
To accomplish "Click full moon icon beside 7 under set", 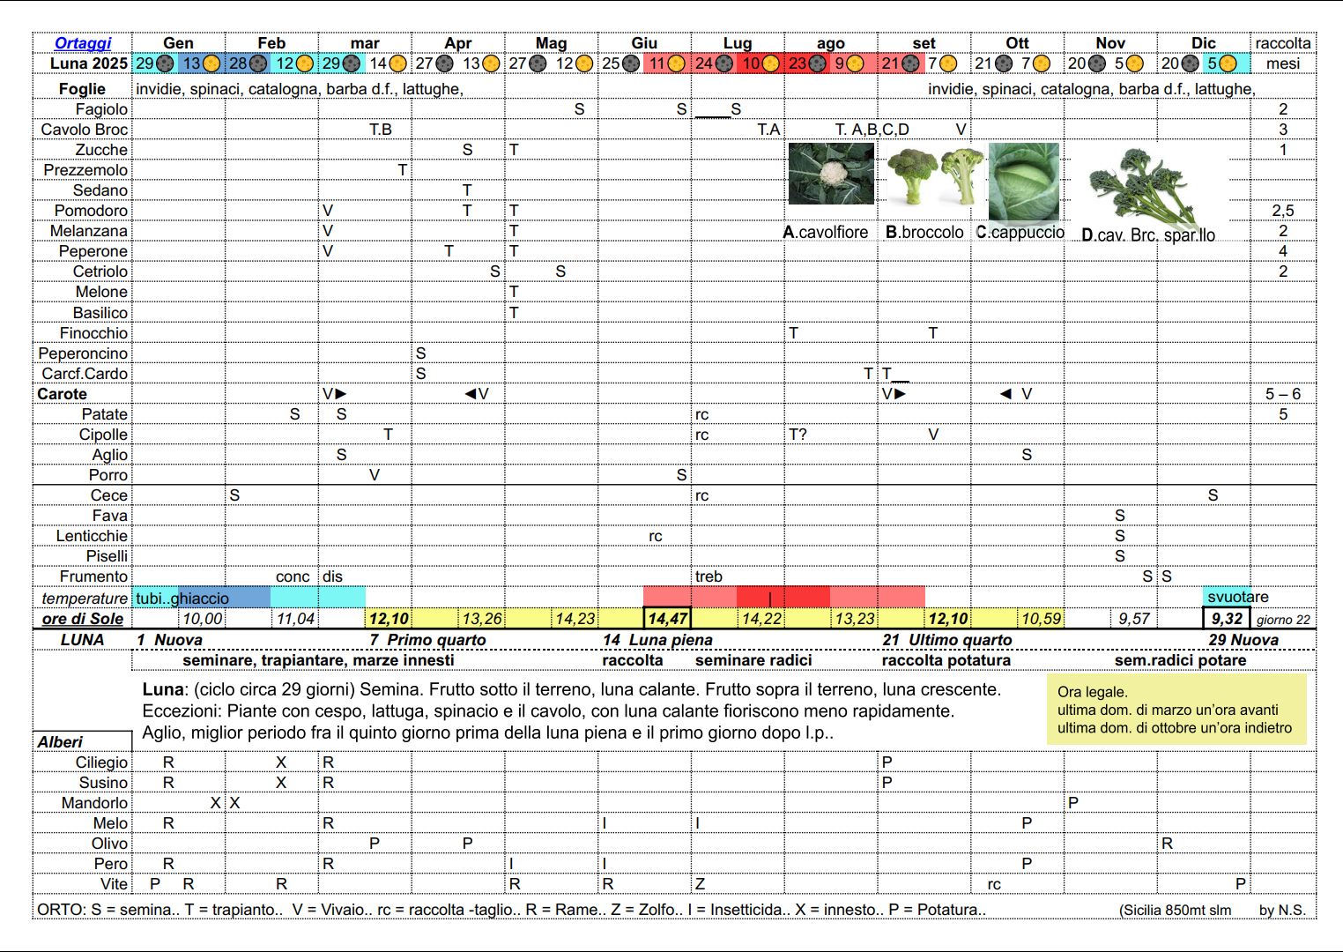I will [x=948, y=63].
